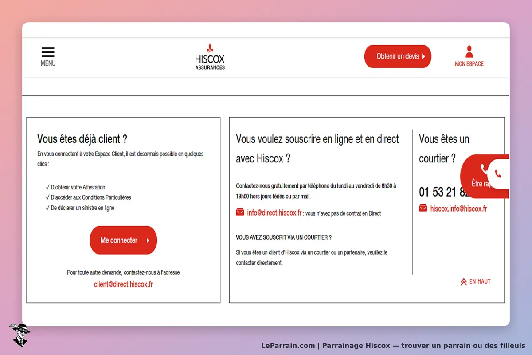Select heading Vous êtes un courtier ?
Image resolution: width=532 pixels, height=355 pixels.
pos(444,149)
